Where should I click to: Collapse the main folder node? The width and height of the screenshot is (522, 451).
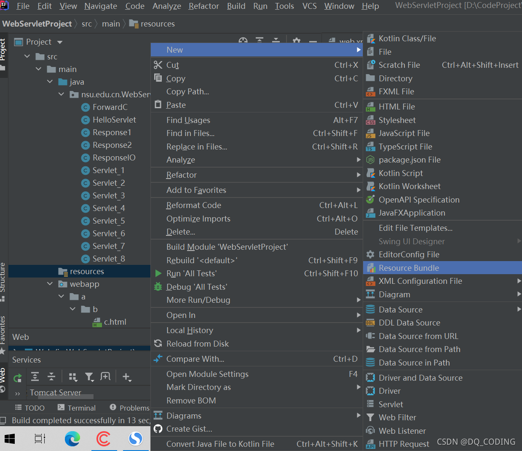(39, 69)
